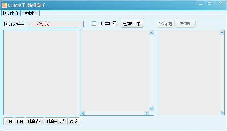Viewport: 227px width, 131px height.
Task: Click the 上移 button
Action: [x=9, y=121]
